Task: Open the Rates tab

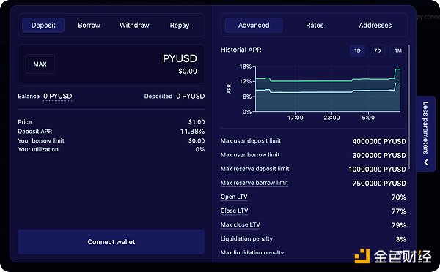Action: [x=315, y=25]
